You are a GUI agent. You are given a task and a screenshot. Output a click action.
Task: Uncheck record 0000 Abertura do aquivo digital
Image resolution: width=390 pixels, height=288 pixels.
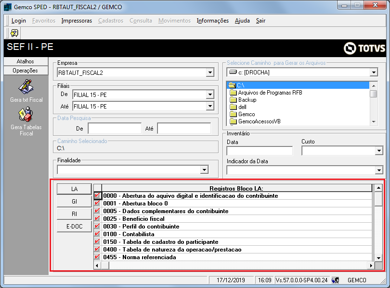point(97,196)
